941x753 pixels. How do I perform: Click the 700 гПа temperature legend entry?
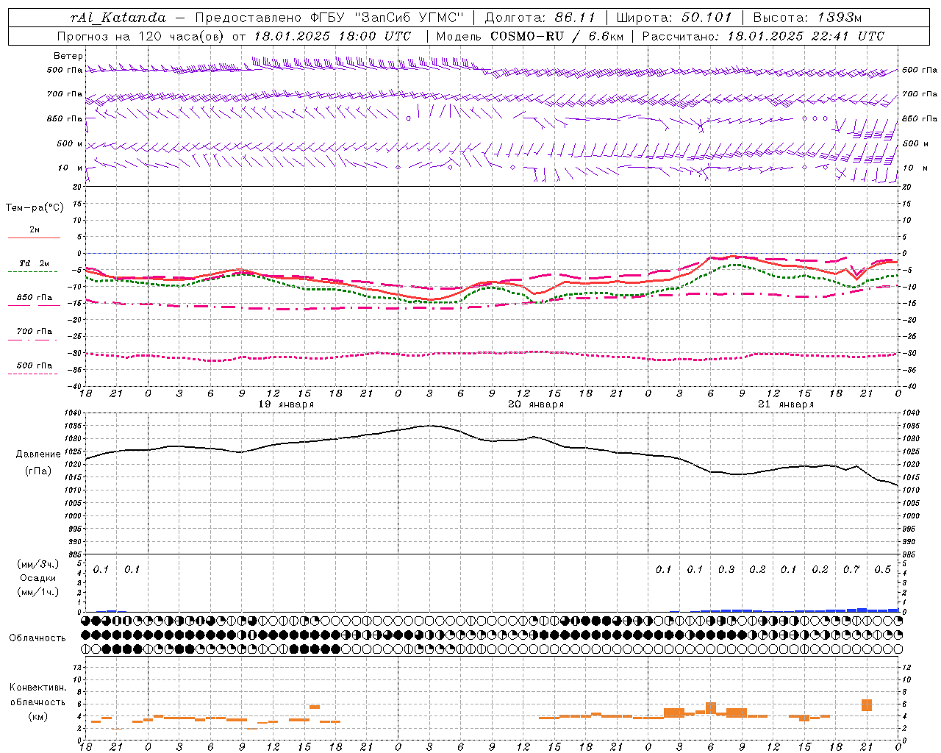click(35, 332)
